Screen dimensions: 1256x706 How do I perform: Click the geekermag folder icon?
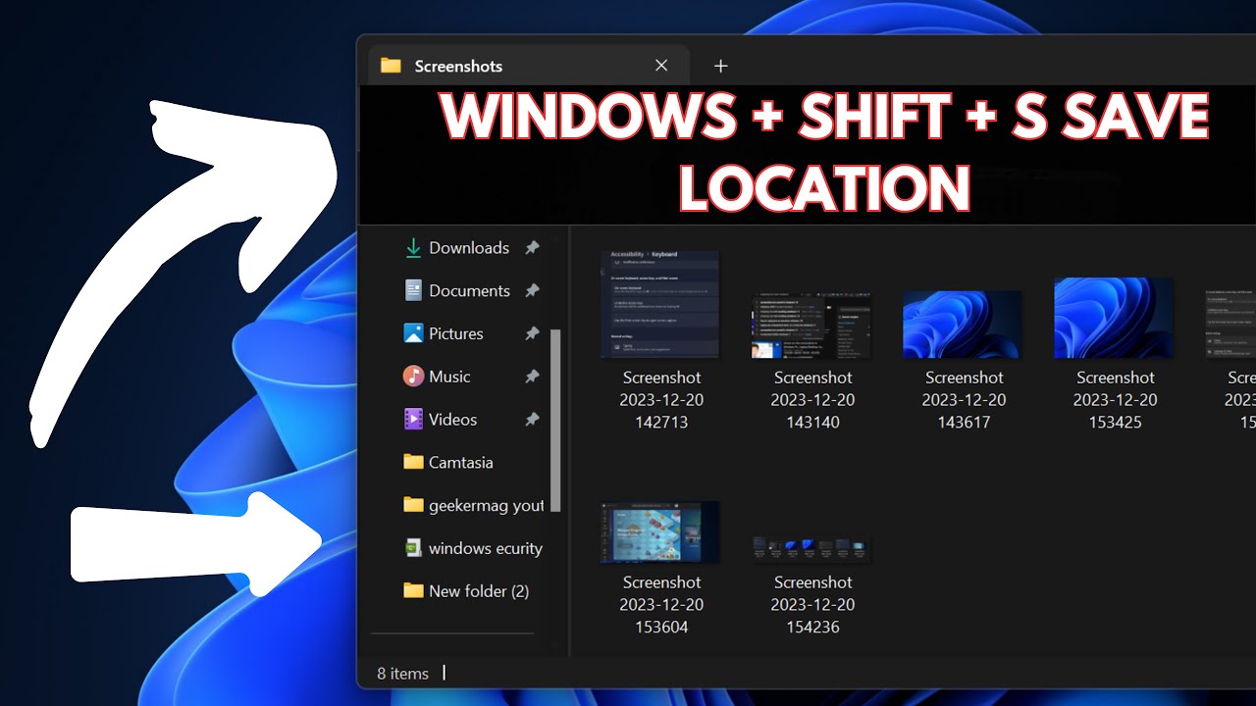(413, 505)
